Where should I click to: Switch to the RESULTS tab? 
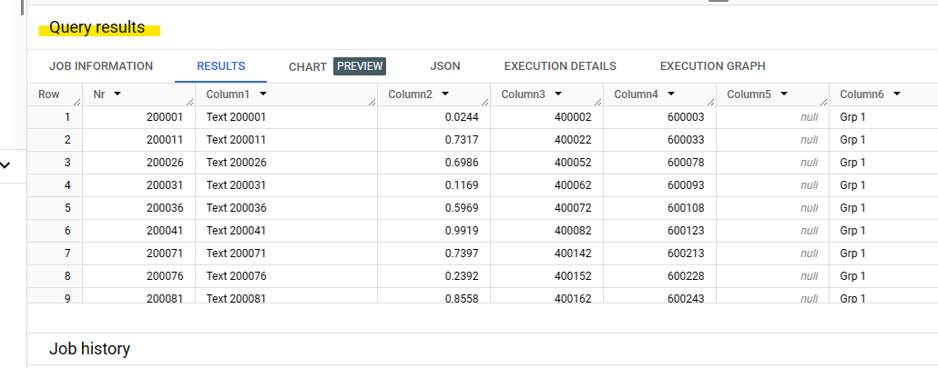pos(221,66)
